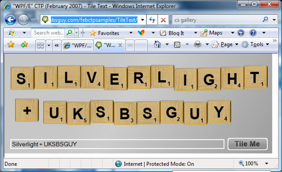Open the Quick Tabs grid icon

tap(40, 46)
